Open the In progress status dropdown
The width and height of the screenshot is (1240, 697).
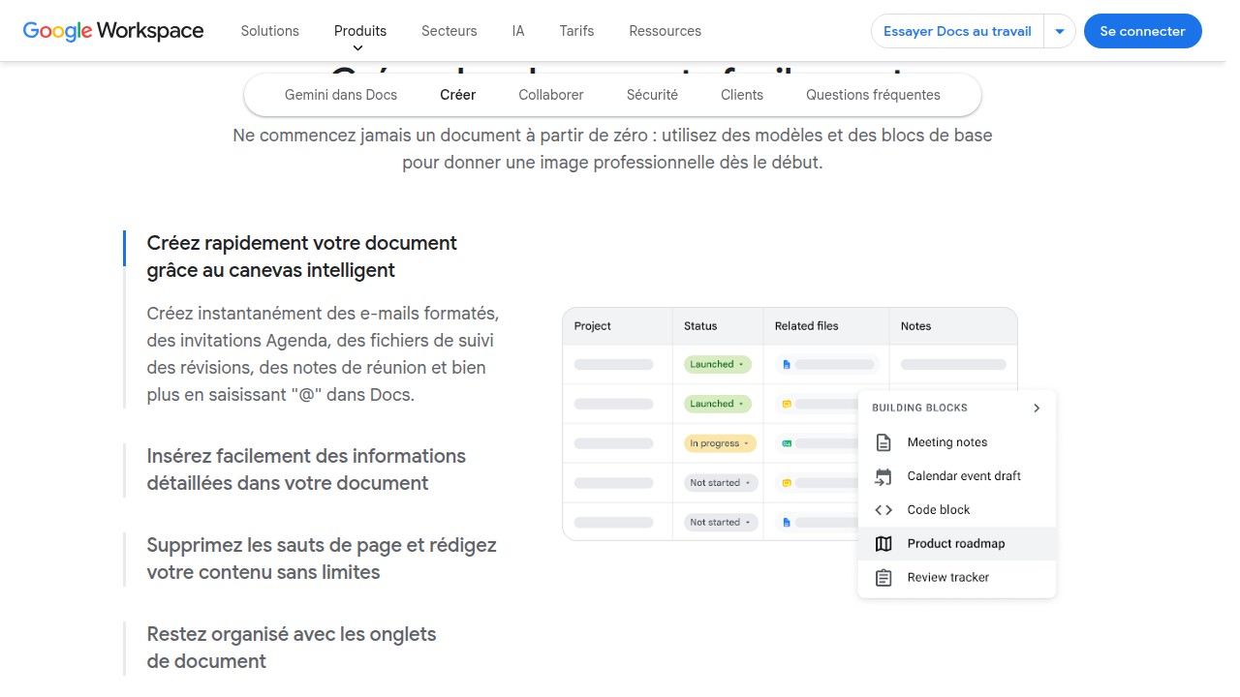(x=720, y=443)
